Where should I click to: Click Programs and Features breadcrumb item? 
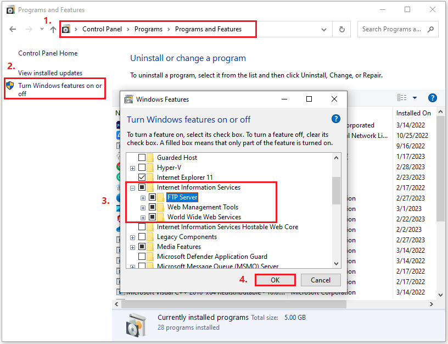click(x=208, y=29)
